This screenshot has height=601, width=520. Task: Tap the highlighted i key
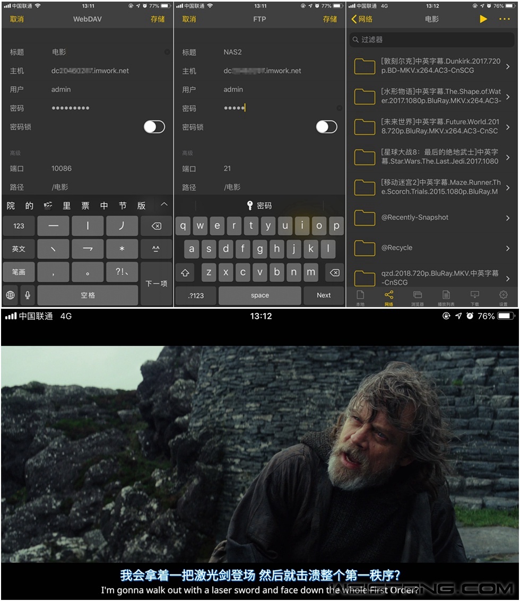pos(302,225)
